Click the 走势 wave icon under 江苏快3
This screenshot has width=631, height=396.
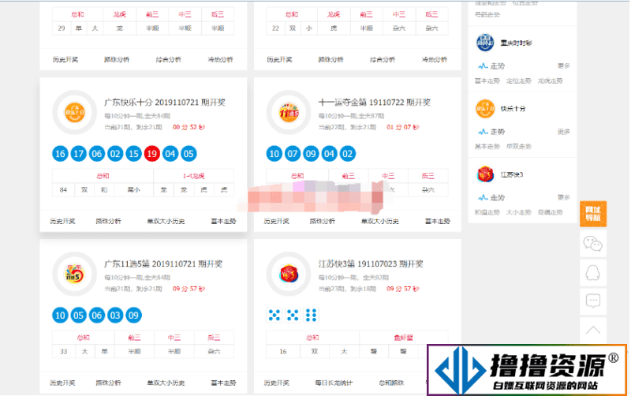tap(483, 197)
